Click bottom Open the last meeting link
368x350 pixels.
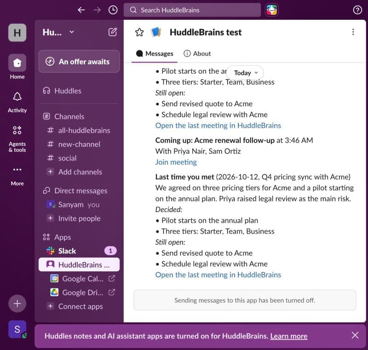[218, 275]
